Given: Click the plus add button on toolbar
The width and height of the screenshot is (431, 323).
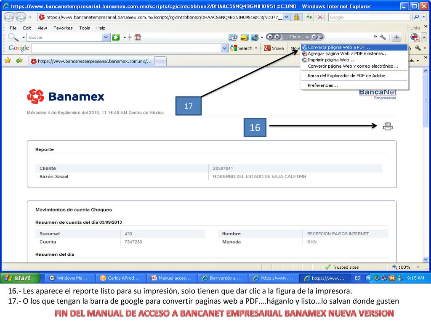Looking at the screenshot, I should 396,37.
